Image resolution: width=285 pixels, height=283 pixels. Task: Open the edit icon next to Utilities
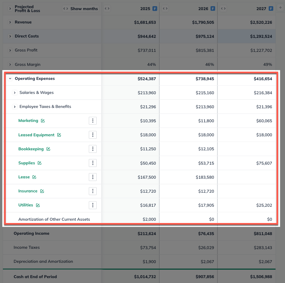click(38, 205)
